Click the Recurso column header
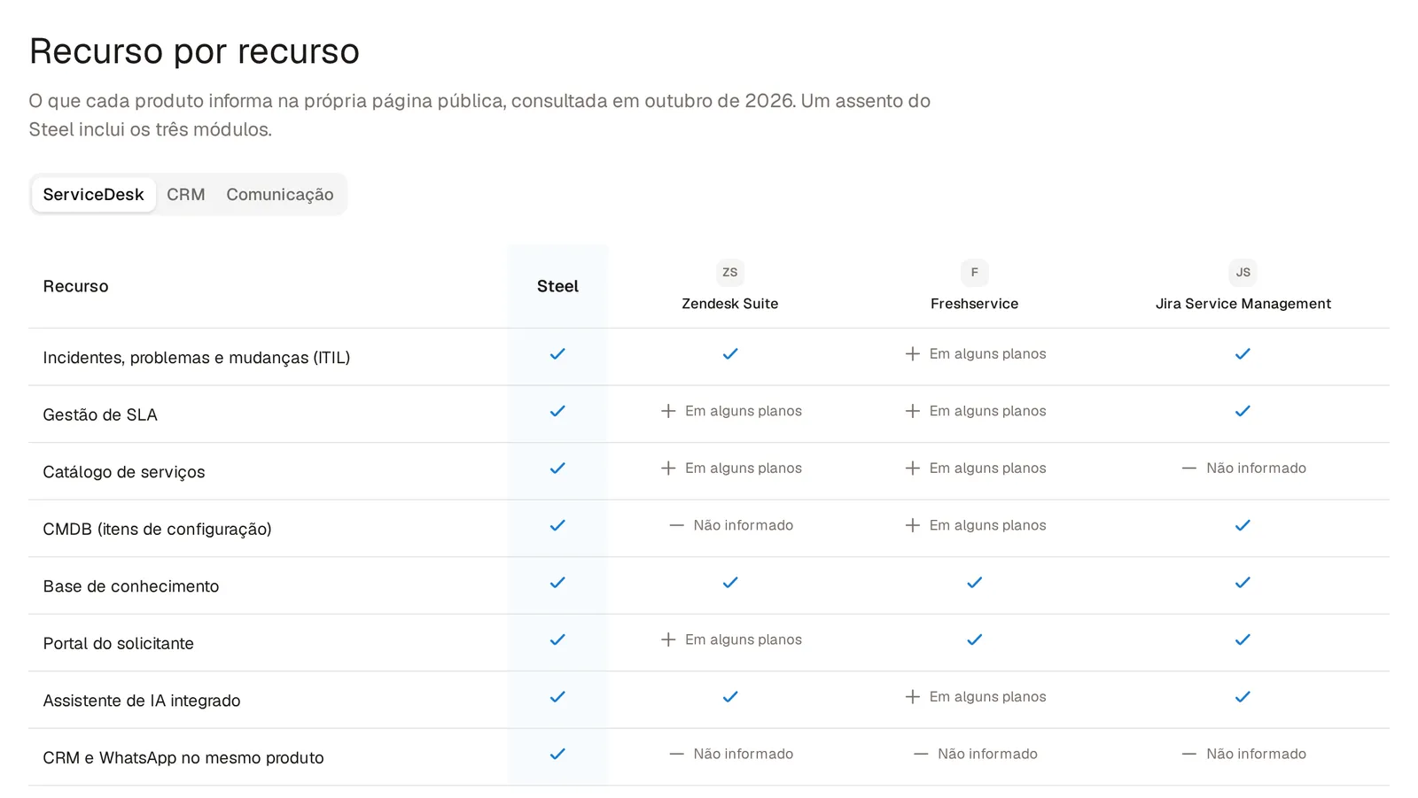The width and height of the screenshot is (1418, 798). point(76,286)
